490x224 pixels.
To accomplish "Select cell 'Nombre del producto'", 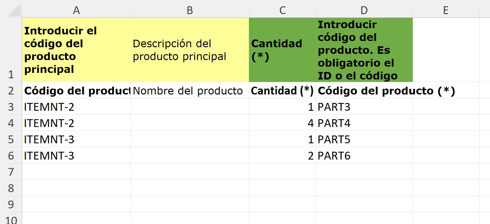I will pyautogui.click(x=190, y=90).
